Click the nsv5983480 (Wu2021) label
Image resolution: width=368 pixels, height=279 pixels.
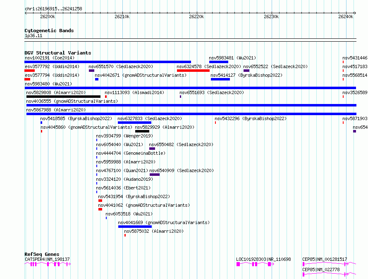click(48, 84)
